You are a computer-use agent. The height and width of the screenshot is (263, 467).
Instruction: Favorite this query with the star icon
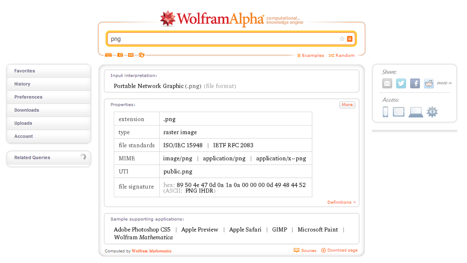[x=342, y=39]
